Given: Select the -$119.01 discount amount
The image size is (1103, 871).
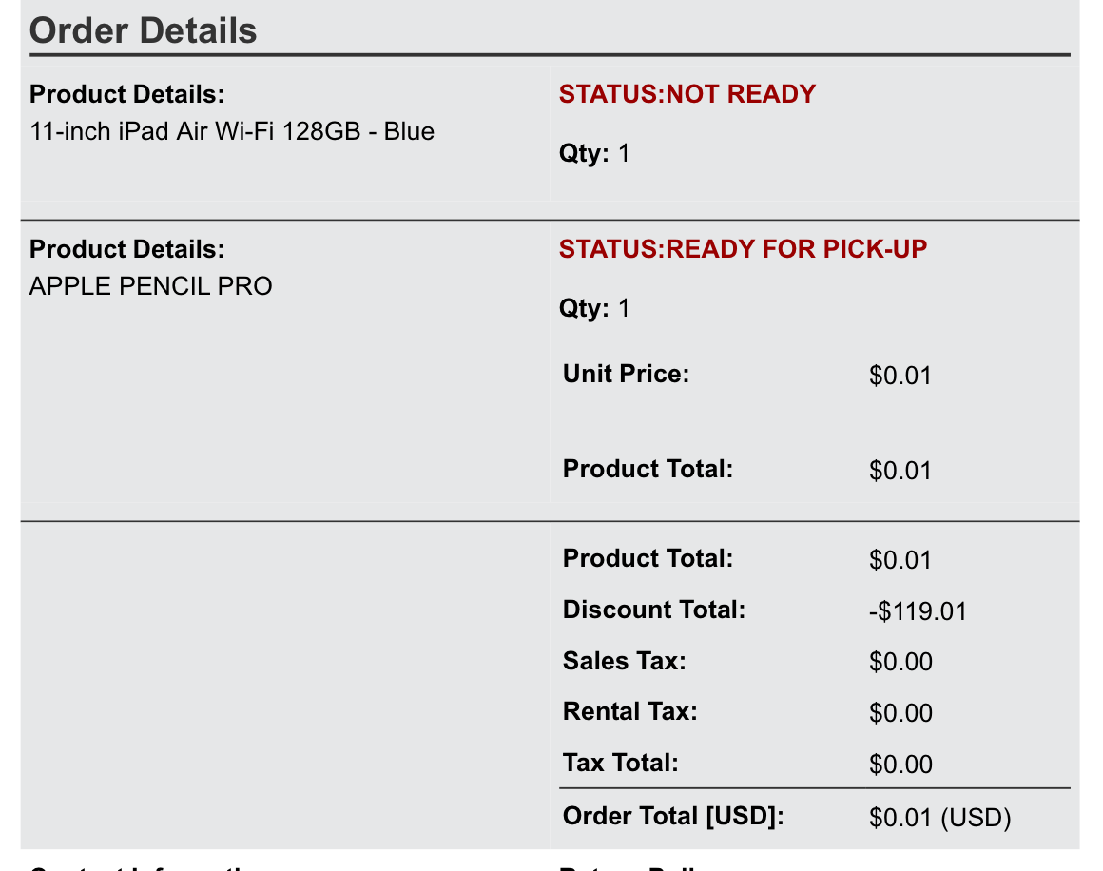Looking at the screenshot, I should tap(918, 611).
